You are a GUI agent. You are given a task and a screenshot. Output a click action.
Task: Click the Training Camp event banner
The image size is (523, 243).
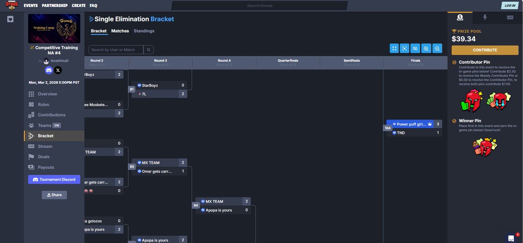(x=54, y=28)
